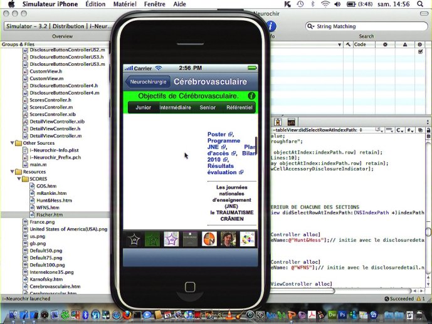Tap the purple star tab bar icon

171,239
